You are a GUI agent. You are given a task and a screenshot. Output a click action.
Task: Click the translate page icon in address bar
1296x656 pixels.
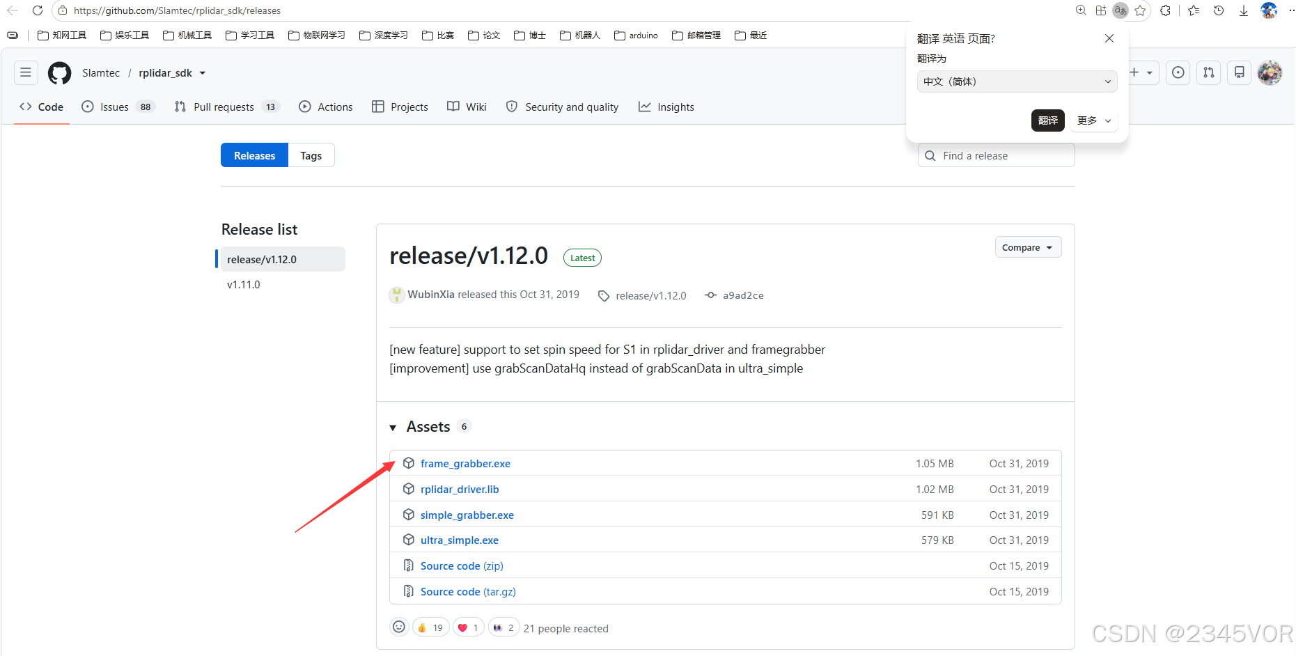[1120, 10]
